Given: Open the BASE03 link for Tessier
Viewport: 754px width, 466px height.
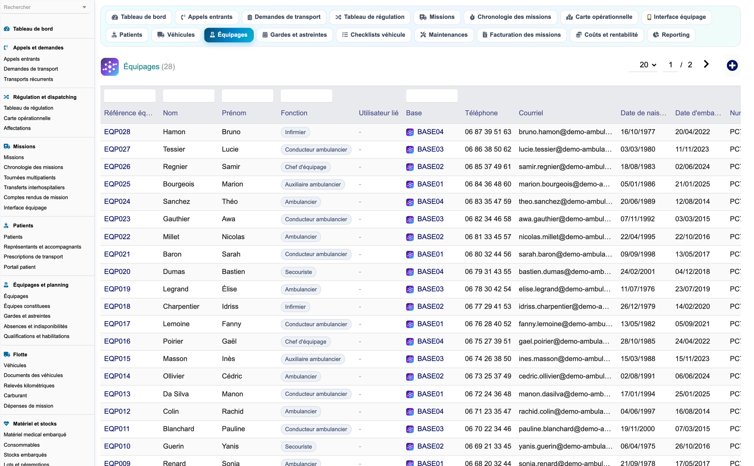Looking at the screenshot, I should (x=430, y=149).
